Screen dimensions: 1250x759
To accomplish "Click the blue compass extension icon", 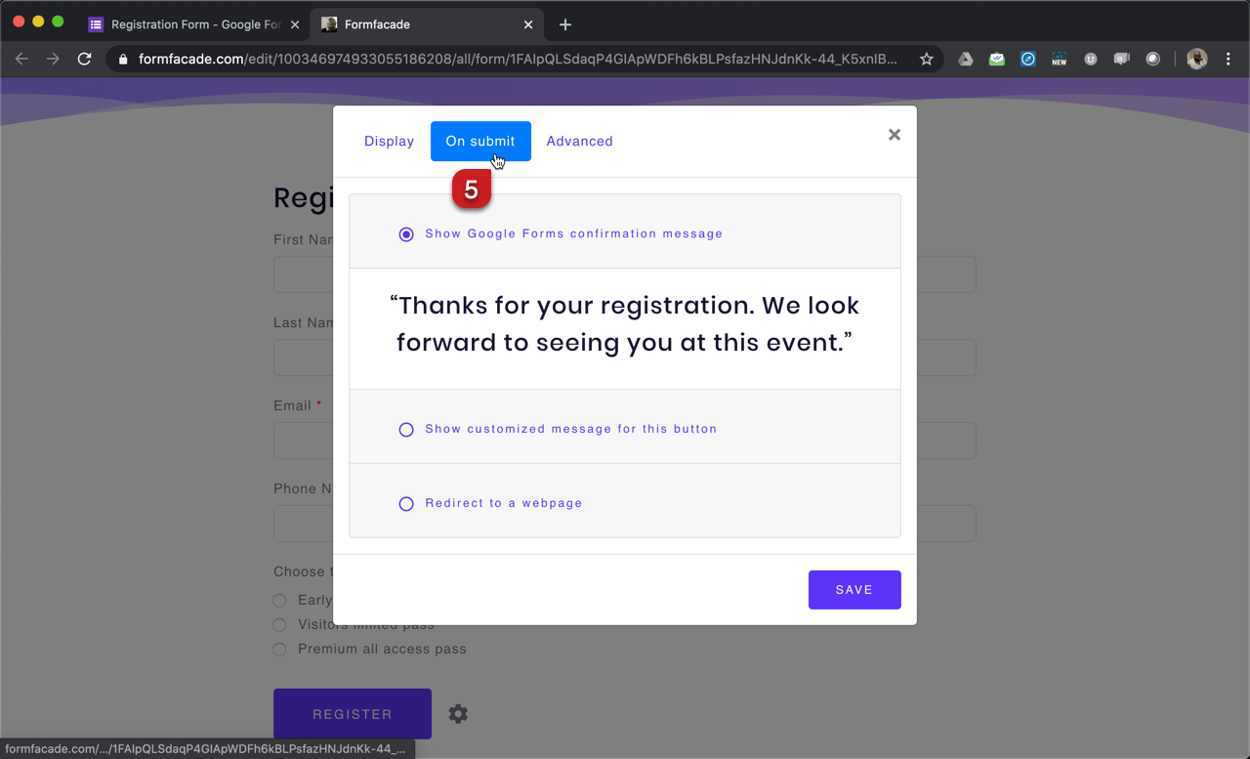I will [1027, 60].
